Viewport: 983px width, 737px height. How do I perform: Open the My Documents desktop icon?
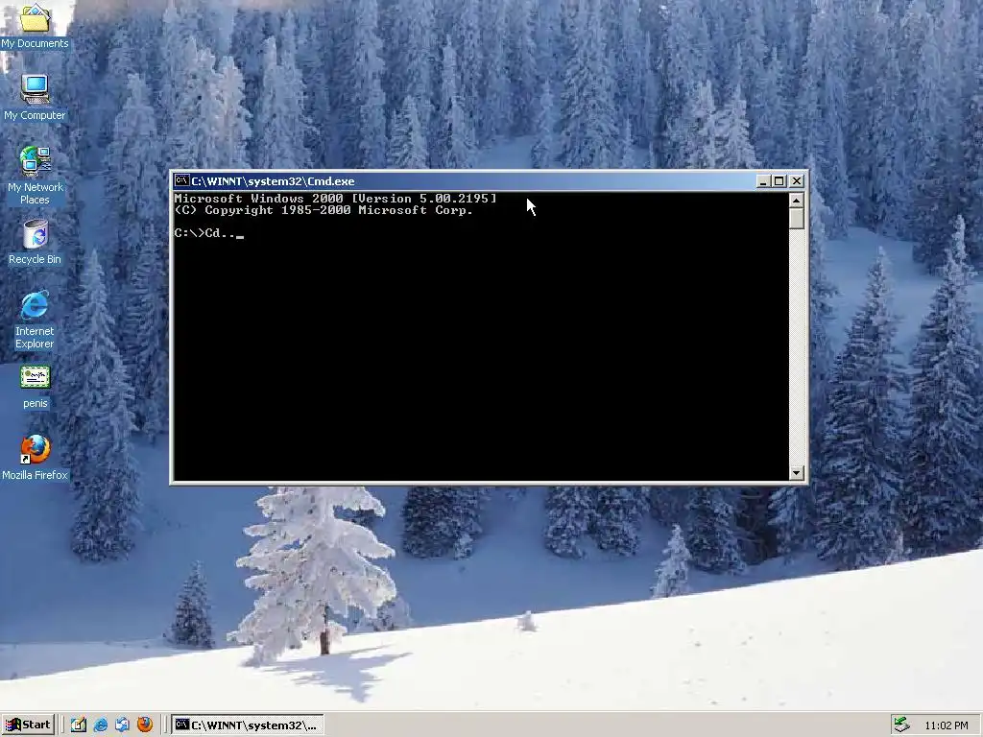tap(35, 26)
